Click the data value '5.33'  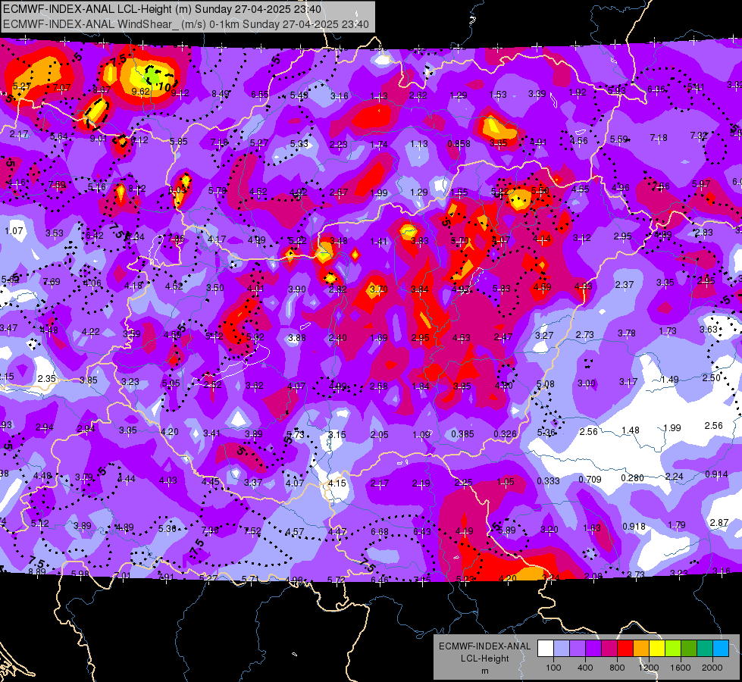coord(299,143)
